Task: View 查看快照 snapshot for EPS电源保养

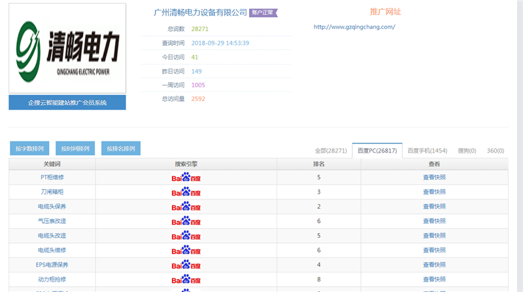Action: (434, 265)
